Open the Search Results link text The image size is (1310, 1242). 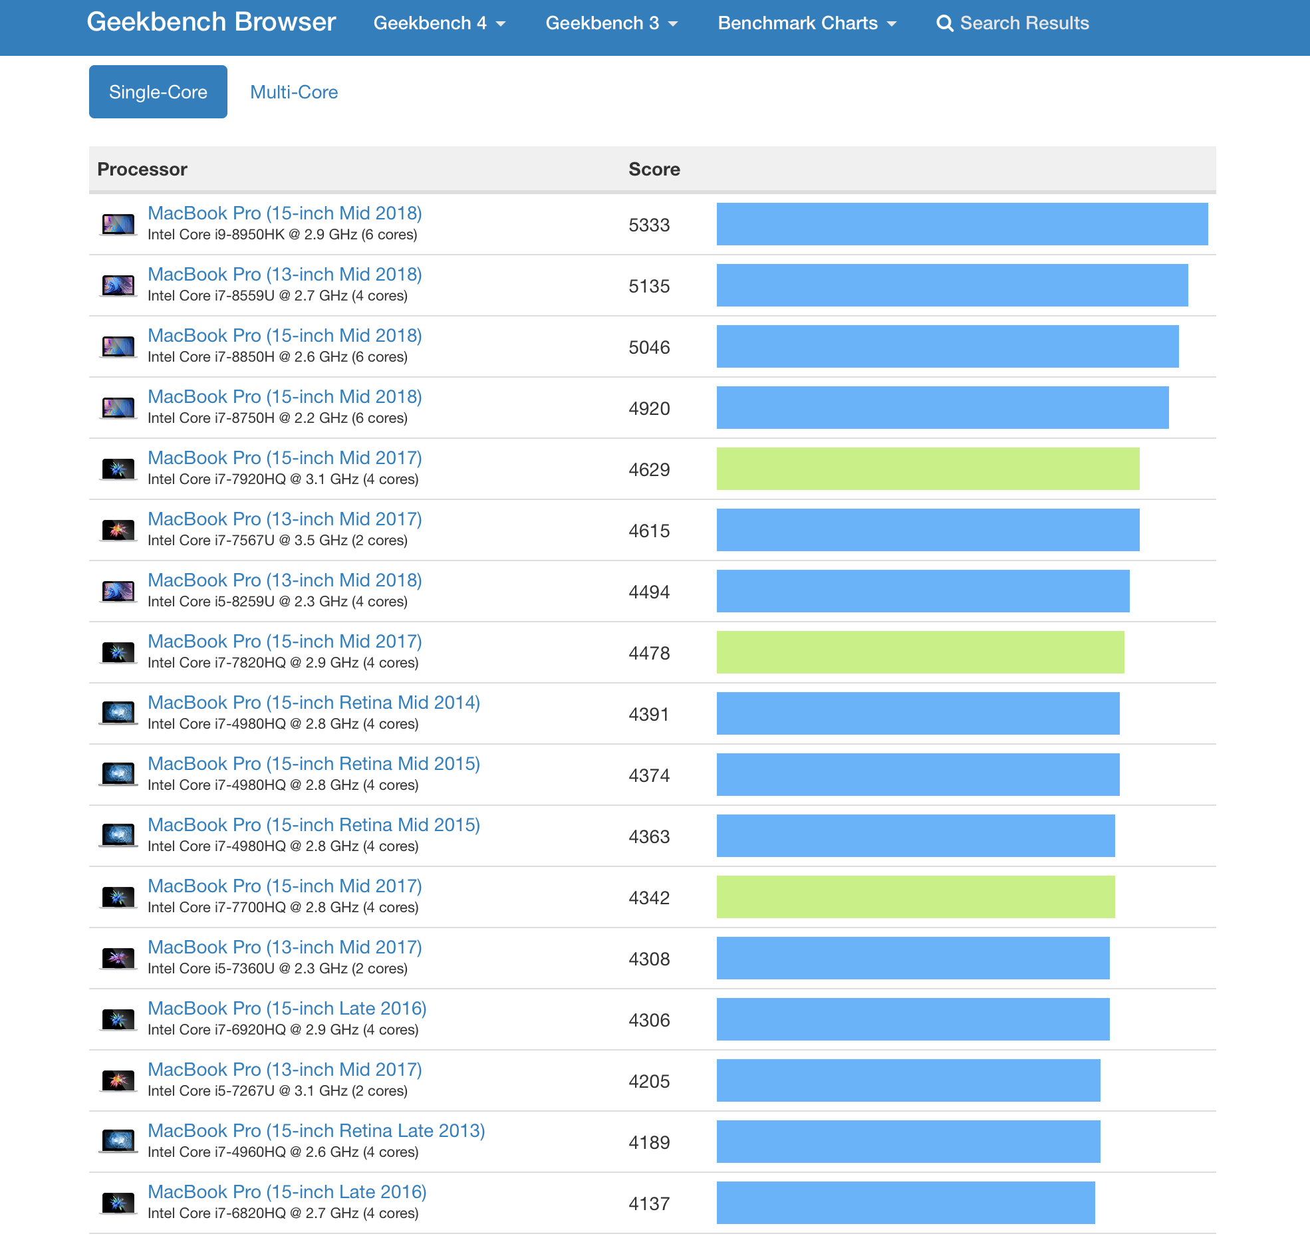1024,23
